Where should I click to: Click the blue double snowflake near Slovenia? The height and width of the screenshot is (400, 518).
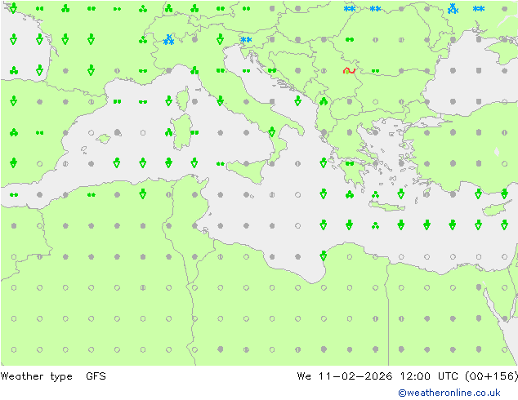pos(246,39)
